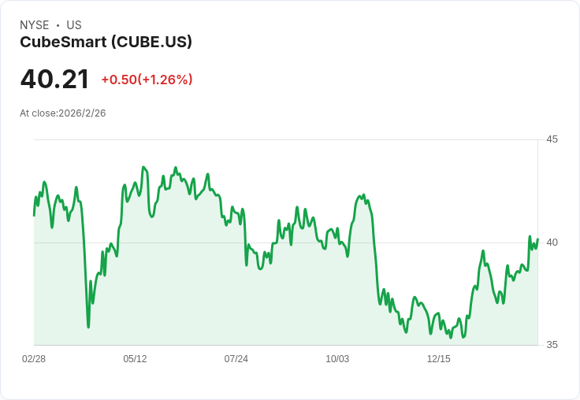Select the NYSE exchange label

35,25
